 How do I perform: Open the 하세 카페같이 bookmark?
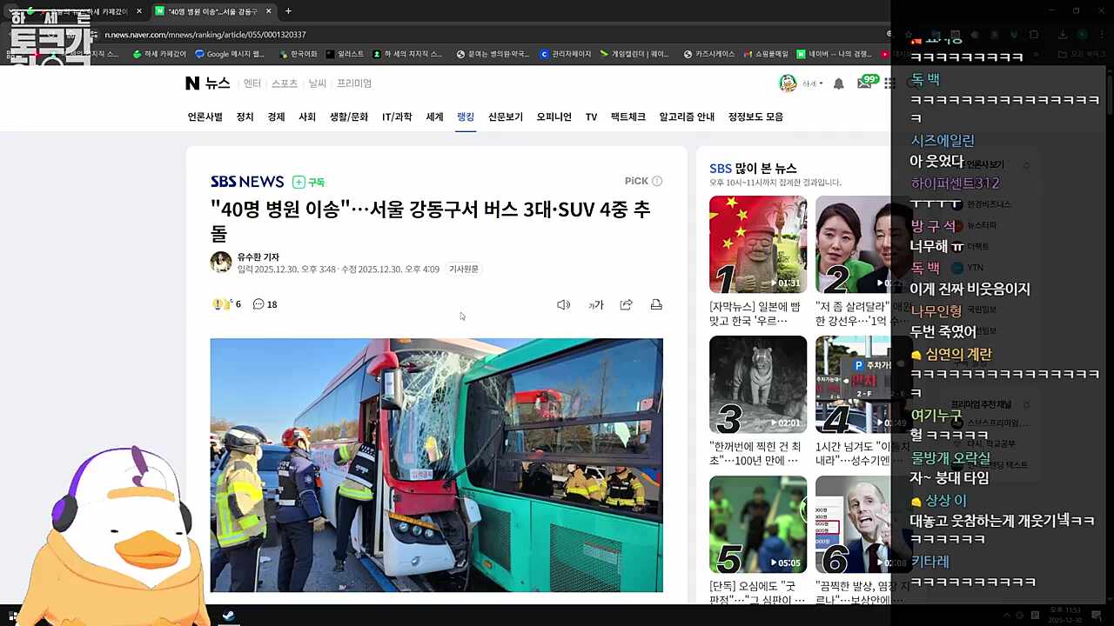pyautogui.click(x=159, y=54)
